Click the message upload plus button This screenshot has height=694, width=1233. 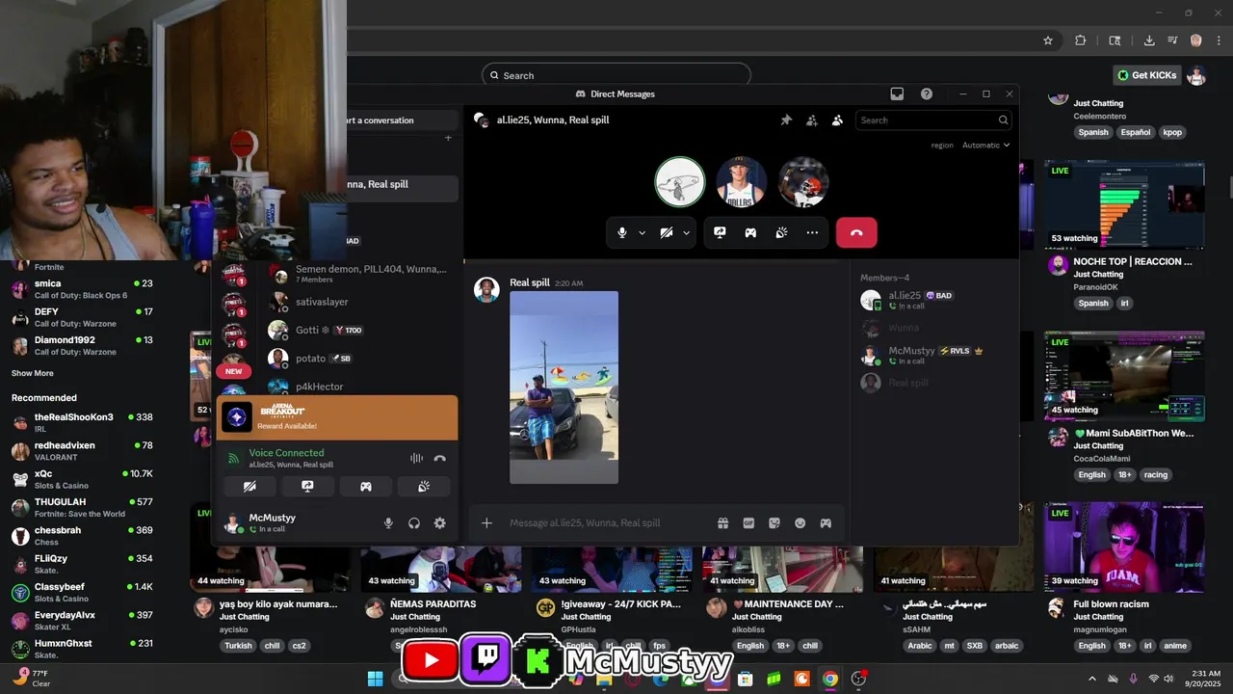(x=486, y=522)
